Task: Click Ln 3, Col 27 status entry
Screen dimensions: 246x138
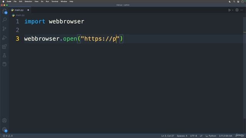Action: (168, 136)
